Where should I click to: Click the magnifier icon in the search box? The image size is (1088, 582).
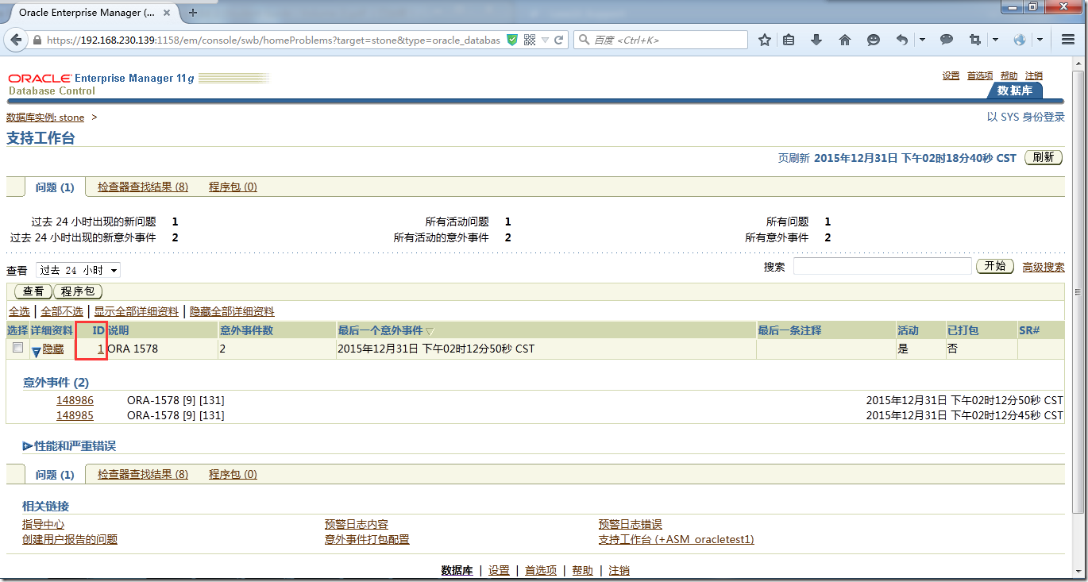(x=584, y=40)
